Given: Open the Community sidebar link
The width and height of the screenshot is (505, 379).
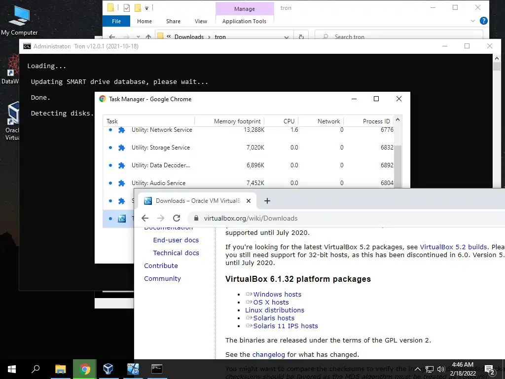Looking at the screenshot, I should click(162, 278).
